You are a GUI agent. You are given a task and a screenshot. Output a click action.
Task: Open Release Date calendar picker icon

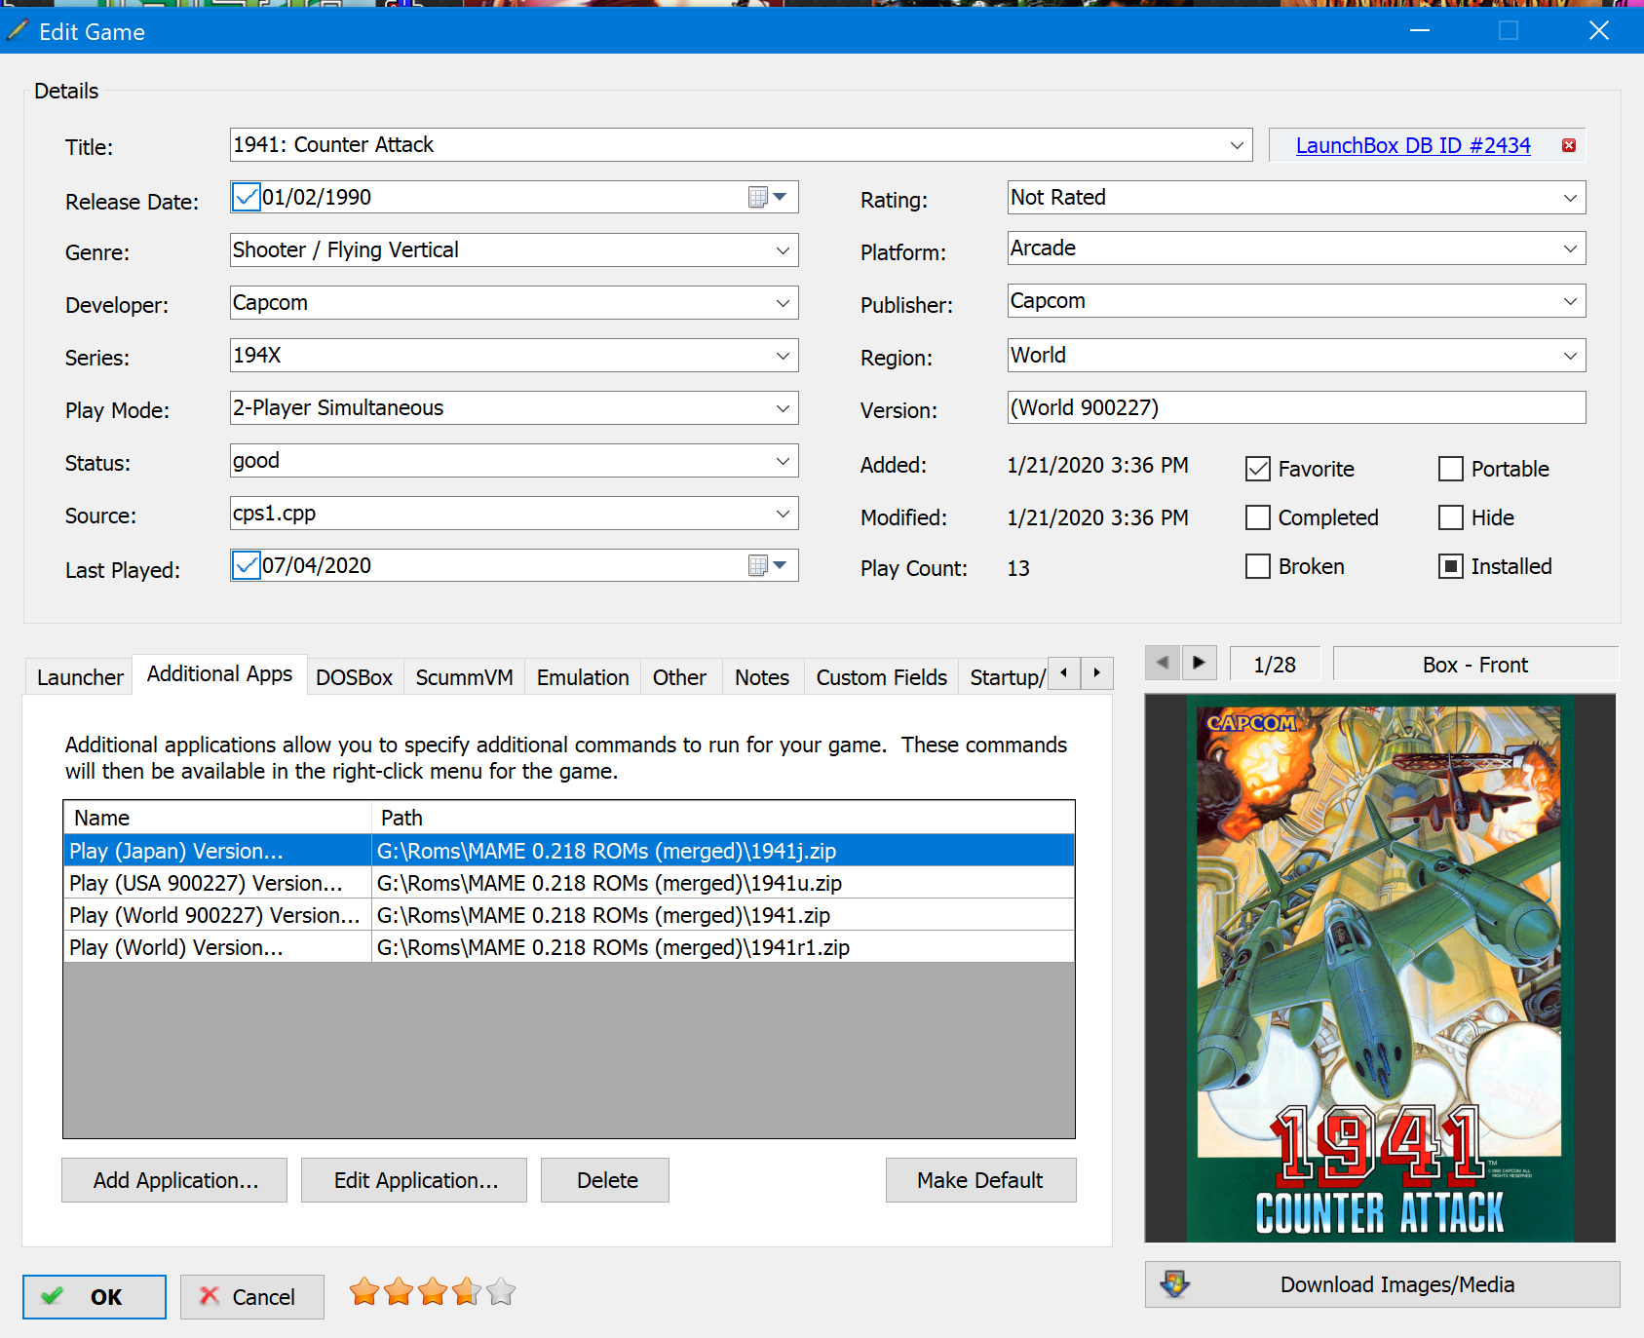(x=767, y=197)
